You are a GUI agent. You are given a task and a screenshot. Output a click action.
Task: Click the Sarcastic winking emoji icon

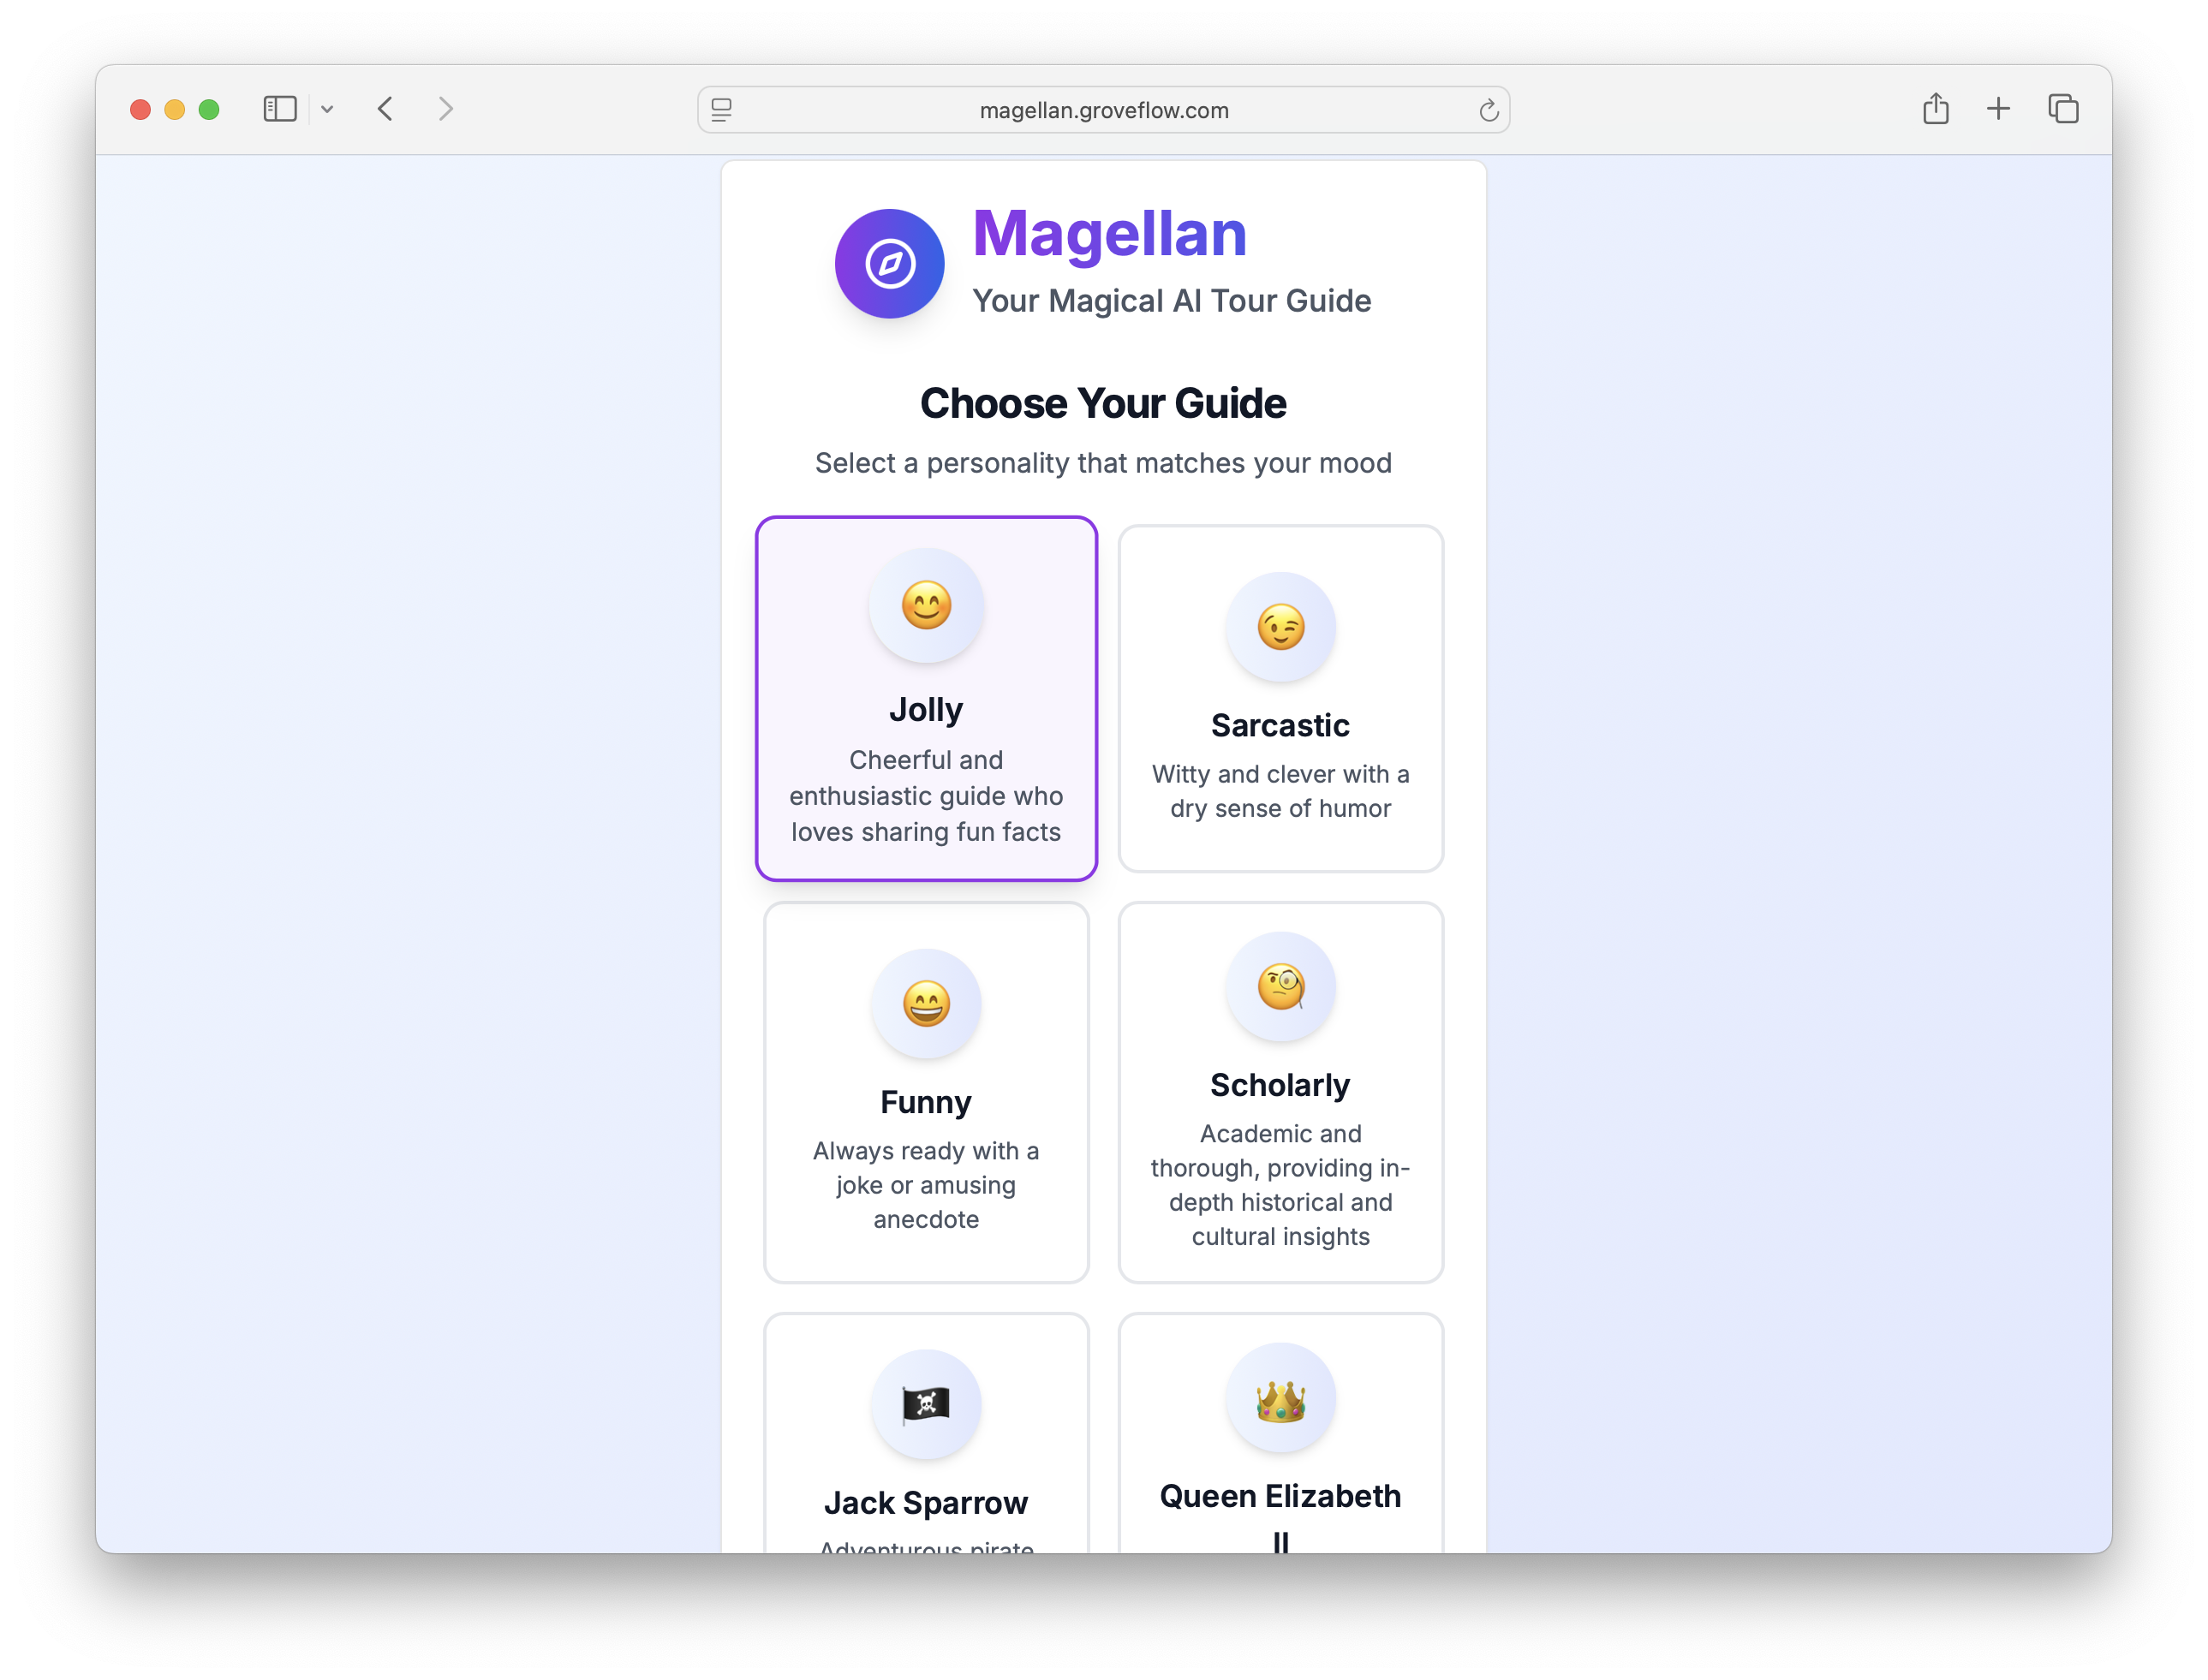click(1280, 628)
